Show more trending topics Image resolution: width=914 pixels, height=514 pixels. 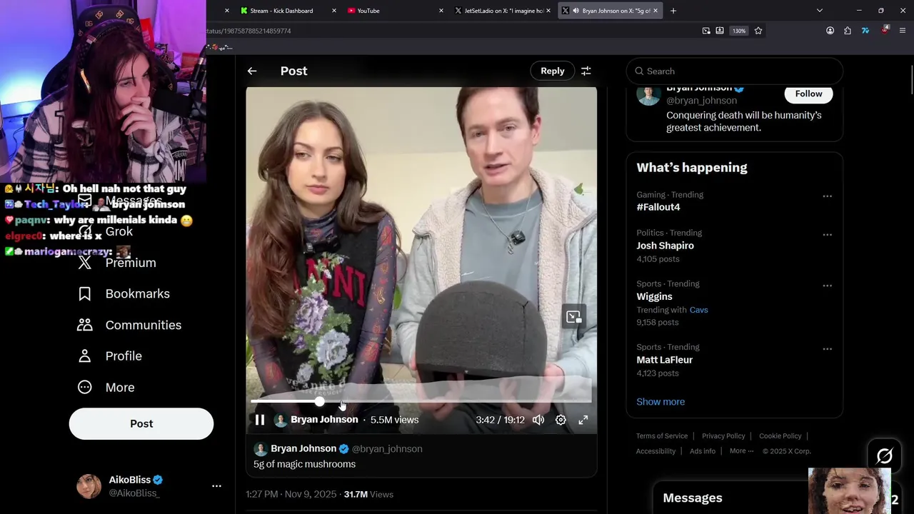(661, 401)
